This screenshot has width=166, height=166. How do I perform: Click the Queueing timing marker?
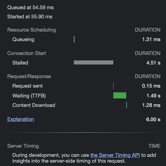pos(74,39)
